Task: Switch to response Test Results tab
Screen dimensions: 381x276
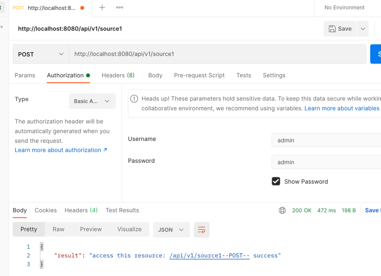Action: point(122,210)
